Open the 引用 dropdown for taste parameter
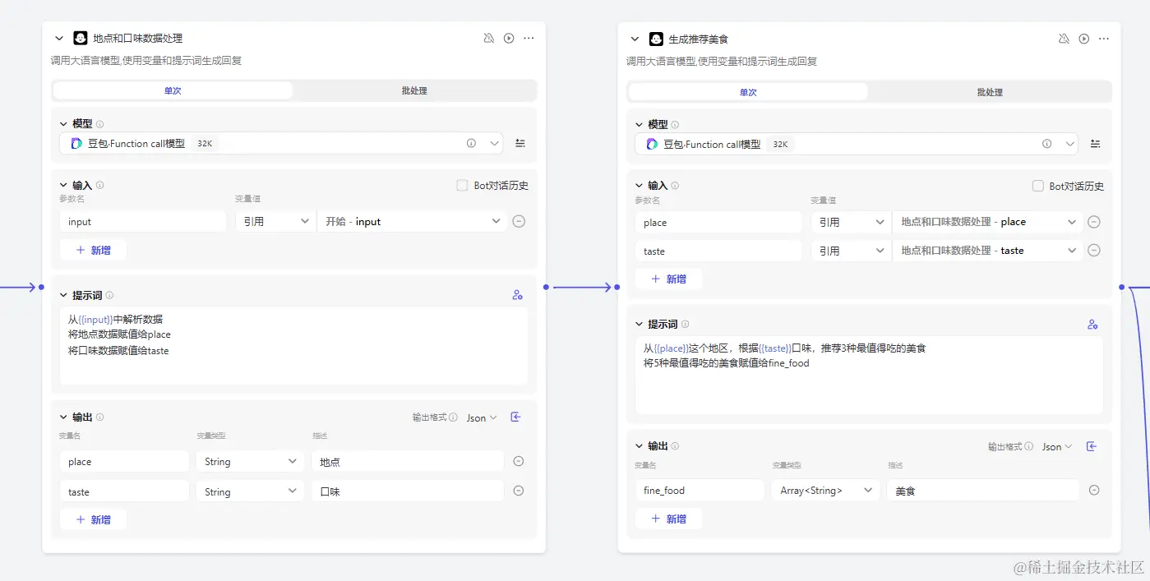1150x581 pixels. (851, 251)
